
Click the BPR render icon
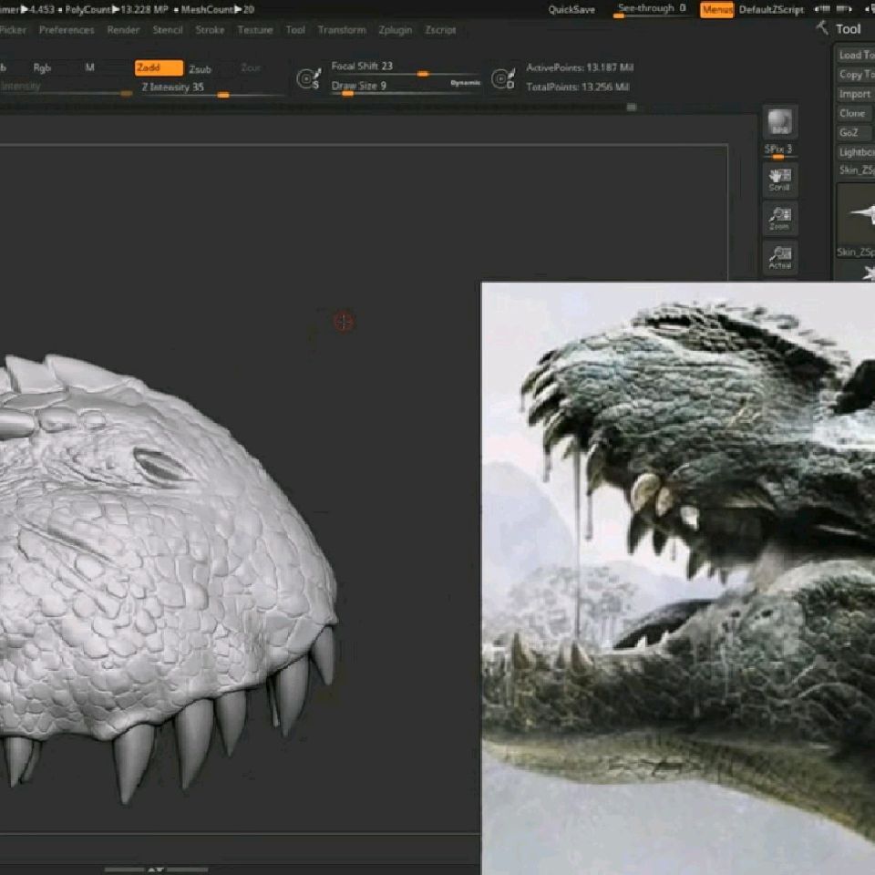tap(779, 122)
